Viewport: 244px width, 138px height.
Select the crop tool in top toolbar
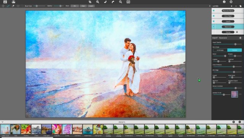(x=90, y=2)
